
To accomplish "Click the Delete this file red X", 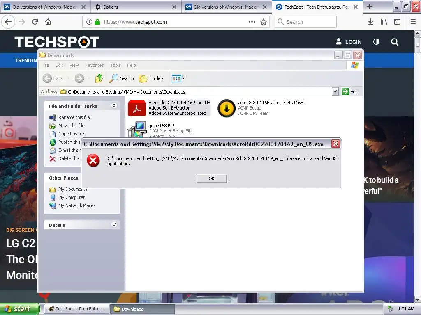I will (53, 159).
